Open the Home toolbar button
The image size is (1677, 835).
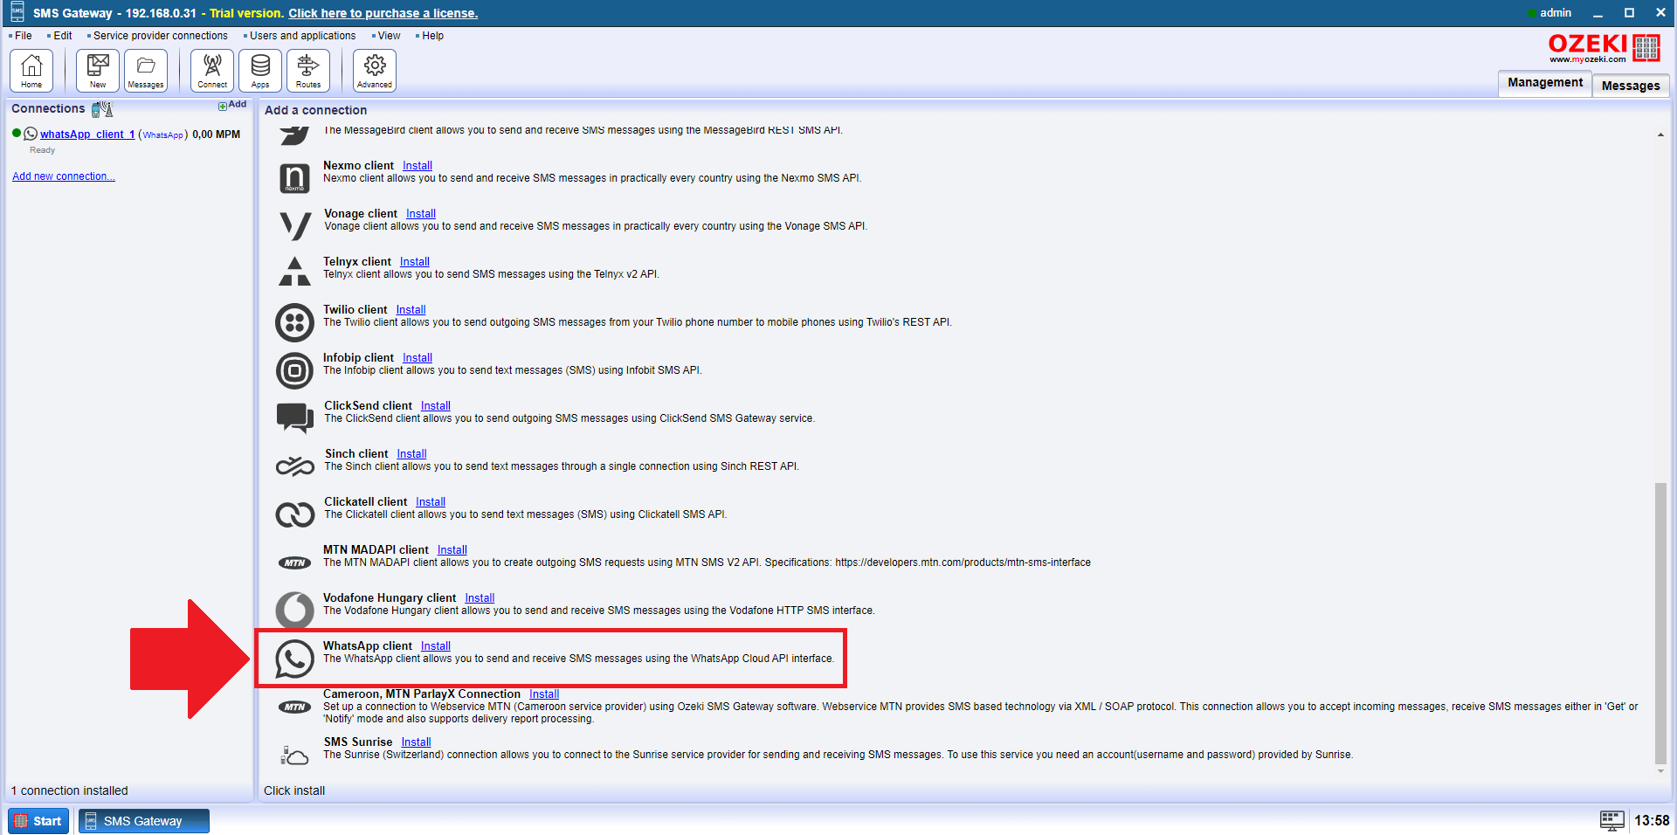(31, 71)
